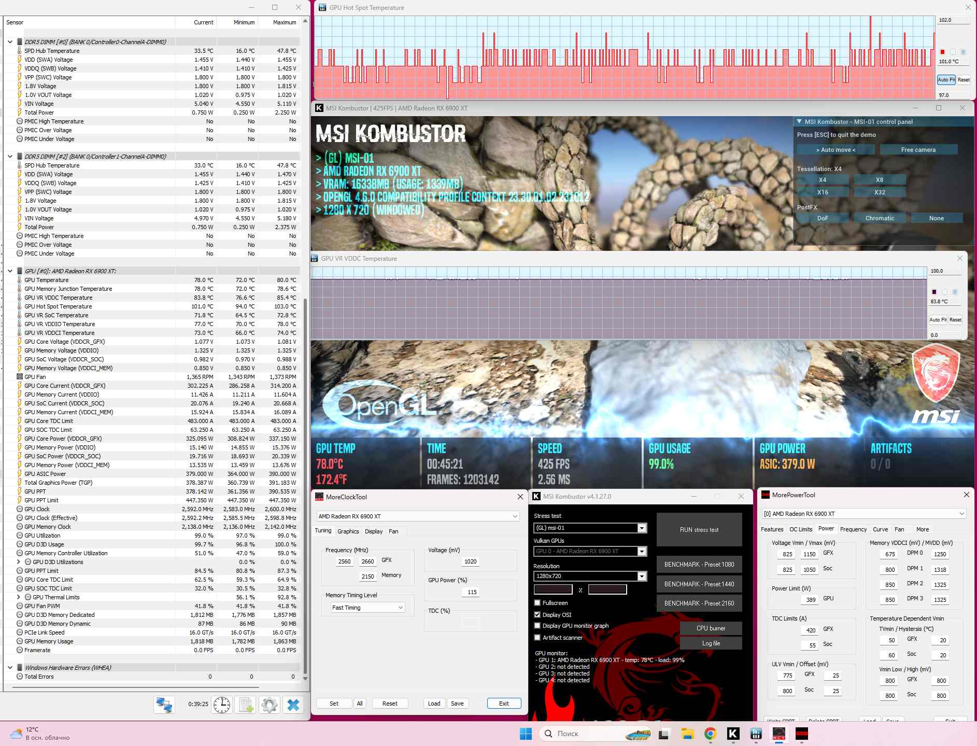This screenshot has width=977, height=746.
Task: Click the MoreClockTool window title icon
Action: point(319,497)
